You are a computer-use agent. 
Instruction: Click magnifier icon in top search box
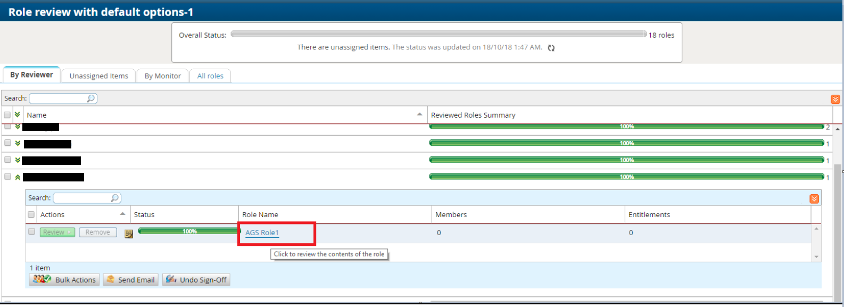pyautogui.click(x=90, y=98)
